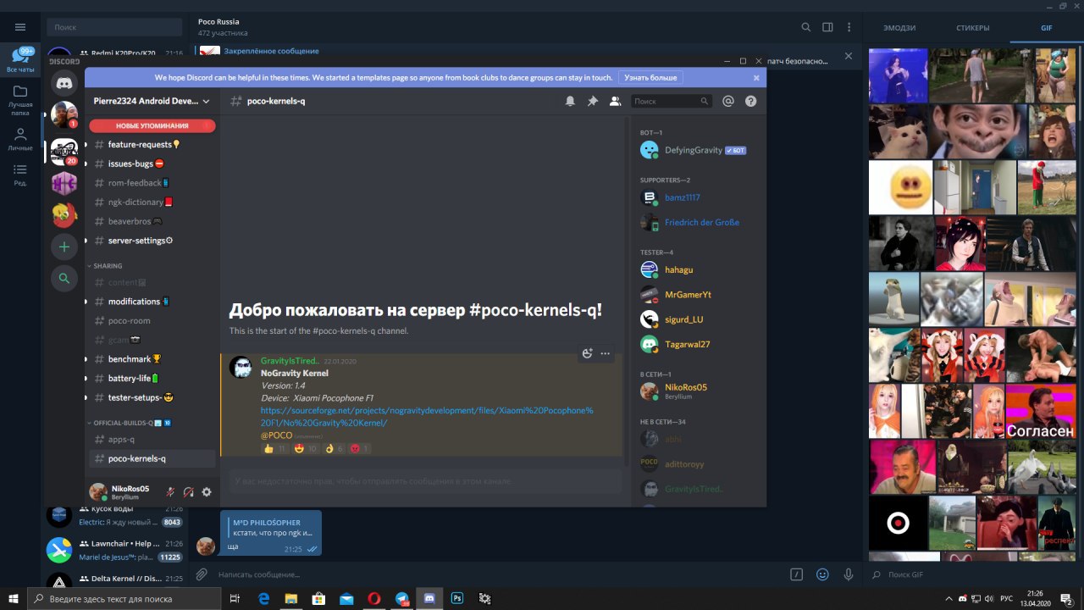Open more options on GravityIsTired message
Image resolution: width=1084 pixels, height=610 pixels.
point(606,353)
